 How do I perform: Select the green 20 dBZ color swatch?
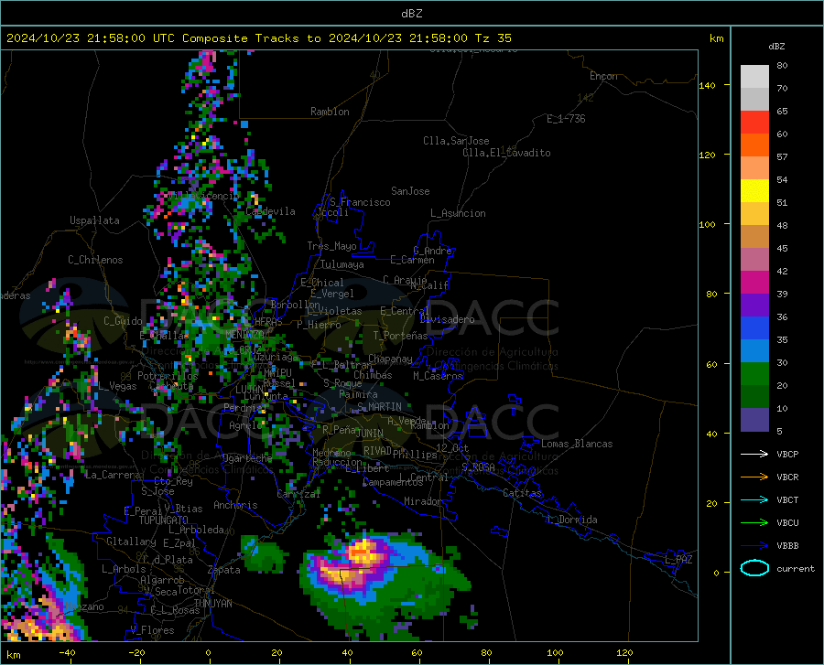(754, 374)
